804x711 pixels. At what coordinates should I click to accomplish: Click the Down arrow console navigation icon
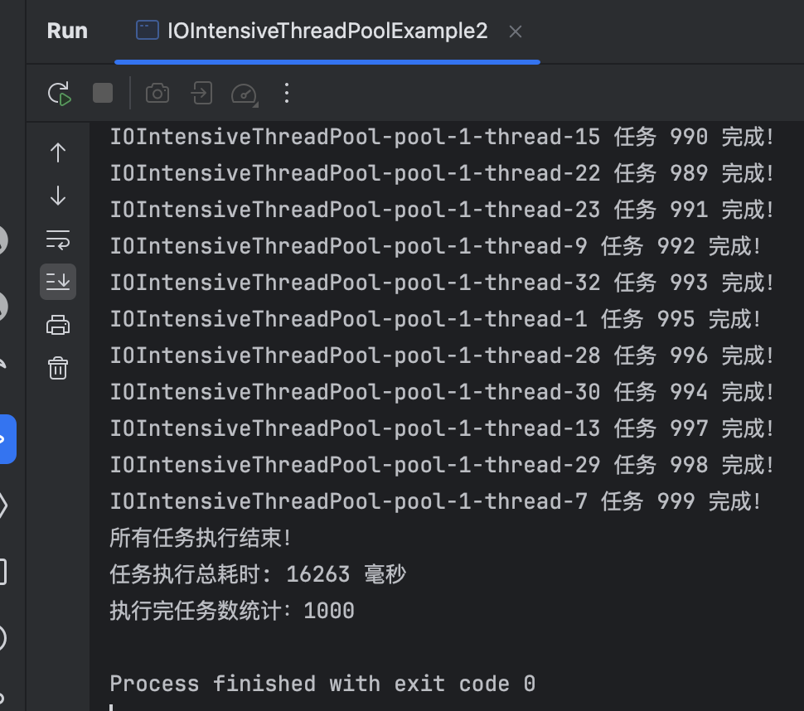(58, 196)
